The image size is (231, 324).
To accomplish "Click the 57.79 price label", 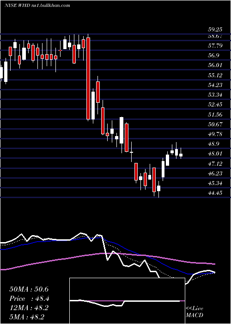I will point(215,46).
